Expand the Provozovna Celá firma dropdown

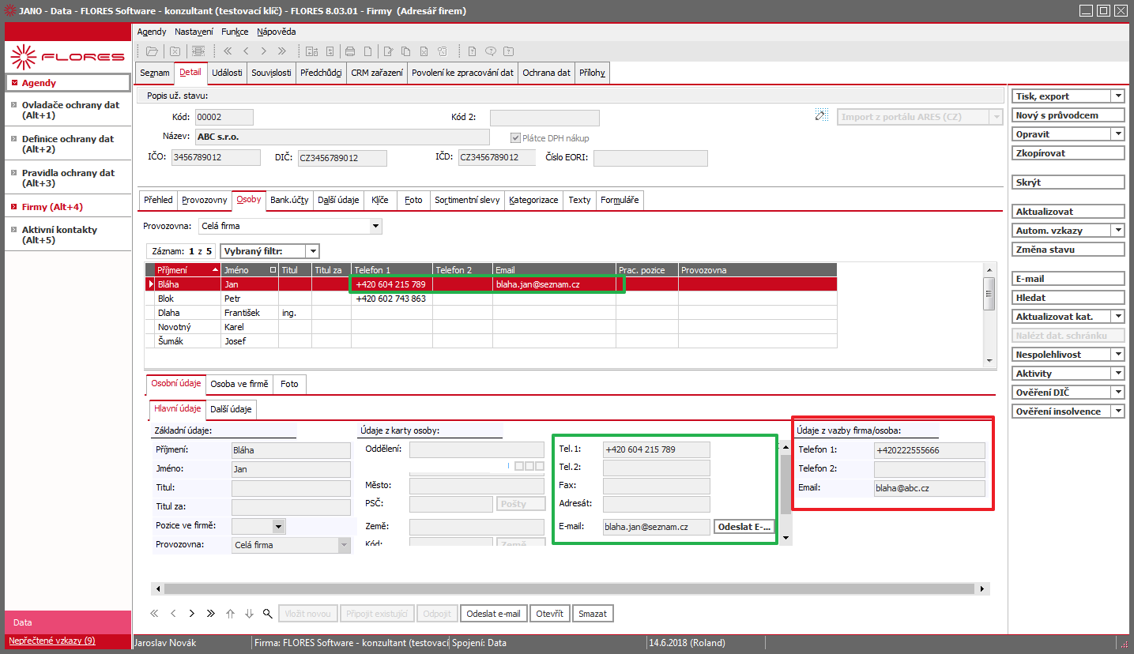coord(375,226)
